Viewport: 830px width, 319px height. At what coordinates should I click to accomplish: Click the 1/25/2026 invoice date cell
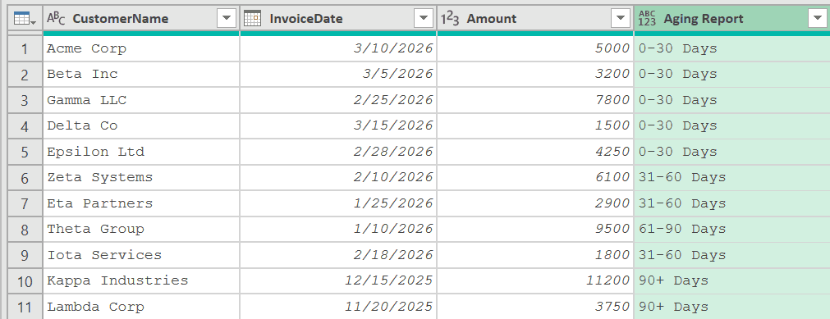pyautogui.click(x=338, y=203)
